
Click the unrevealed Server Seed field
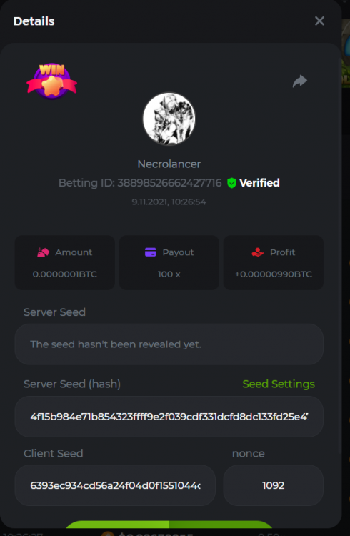(x=169, y=344)
